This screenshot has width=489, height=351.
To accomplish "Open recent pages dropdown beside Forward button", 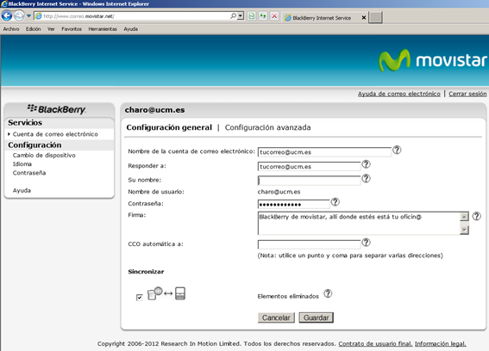I will [x=28, y=15].
